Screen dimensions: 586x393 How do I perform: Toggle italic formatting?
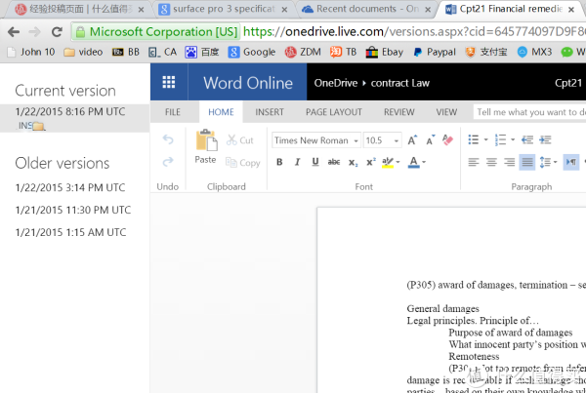pyautogui.click(x=297, y=162)
